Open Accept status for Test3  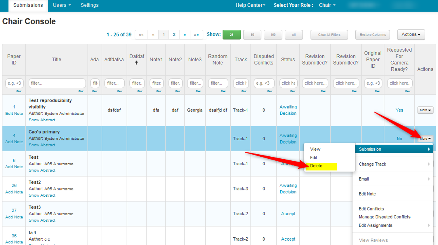click(x=288, y=213)
